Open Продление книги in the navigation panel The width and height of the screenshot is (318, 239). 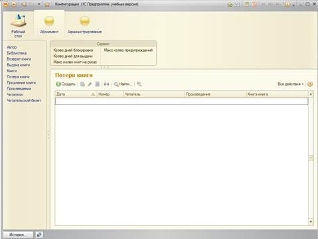[21, 83]
